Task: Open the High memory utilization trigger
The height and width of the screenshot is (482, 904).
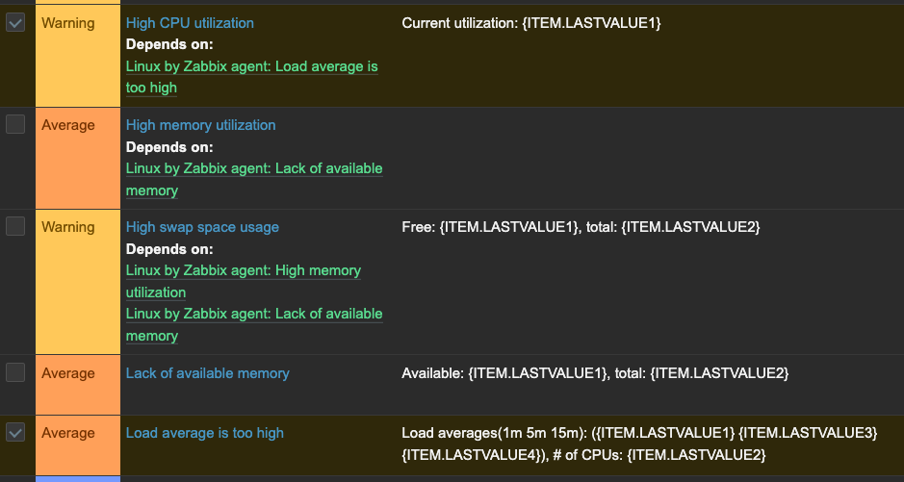Action: [x=200, y=125]
